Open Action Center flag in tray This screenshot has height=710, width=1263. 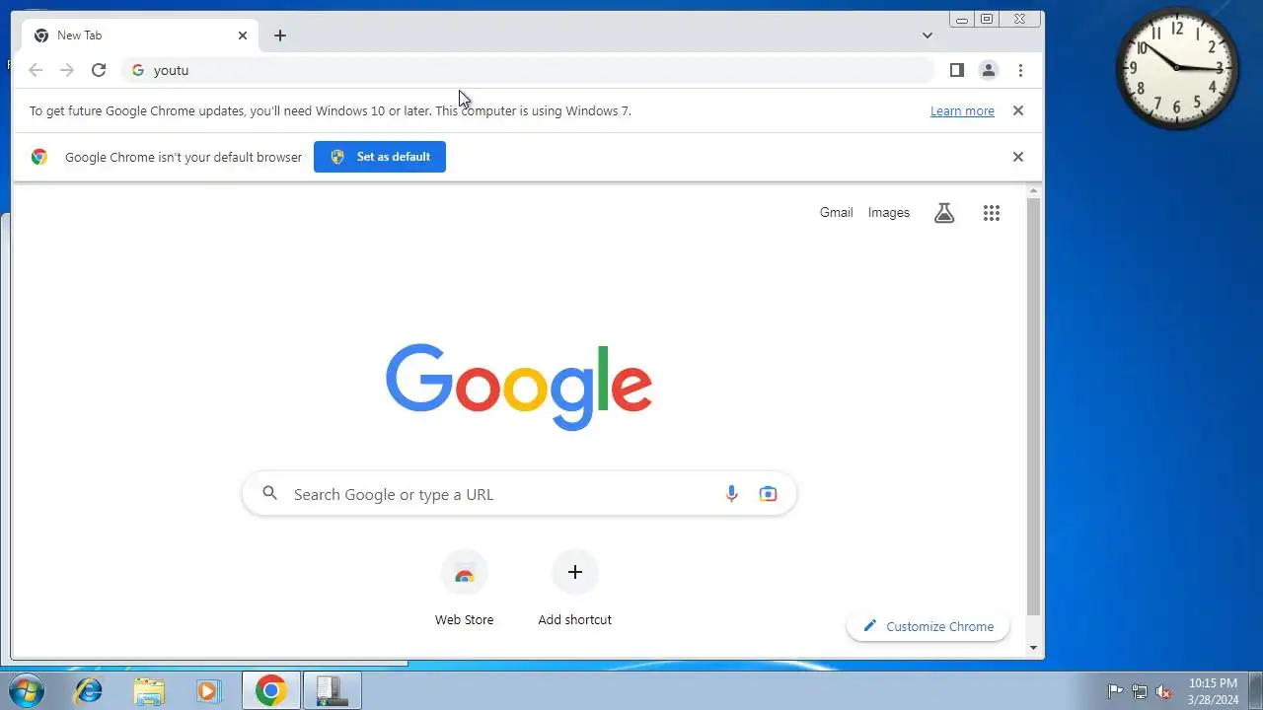click(1116, 691)
